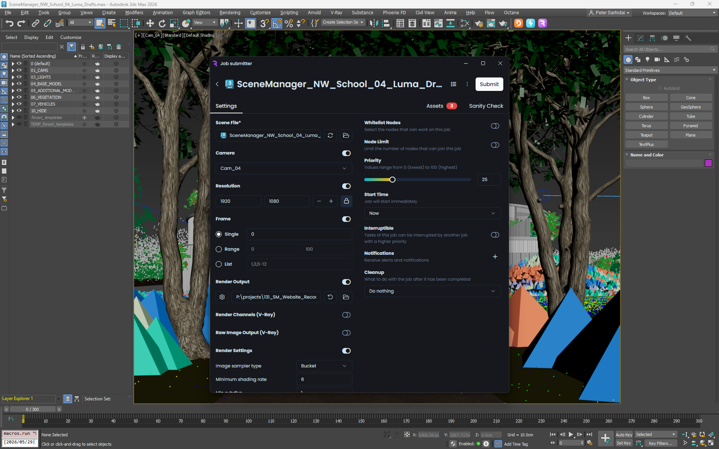This screenshot has width=719, height=449.
Task: Open Create Selection Set dropdown
Action: pos(343,22)
